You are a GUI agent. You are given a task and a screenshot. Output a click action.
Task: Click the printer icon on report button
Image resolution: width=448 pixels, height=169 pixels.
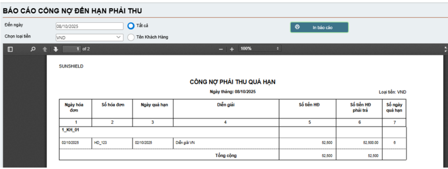click(297, 27)
